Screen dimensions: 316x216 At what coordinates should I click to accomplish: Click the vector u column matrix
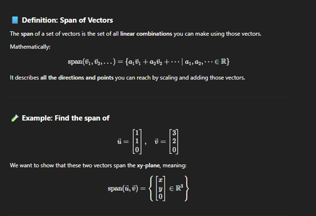point(137,141)
